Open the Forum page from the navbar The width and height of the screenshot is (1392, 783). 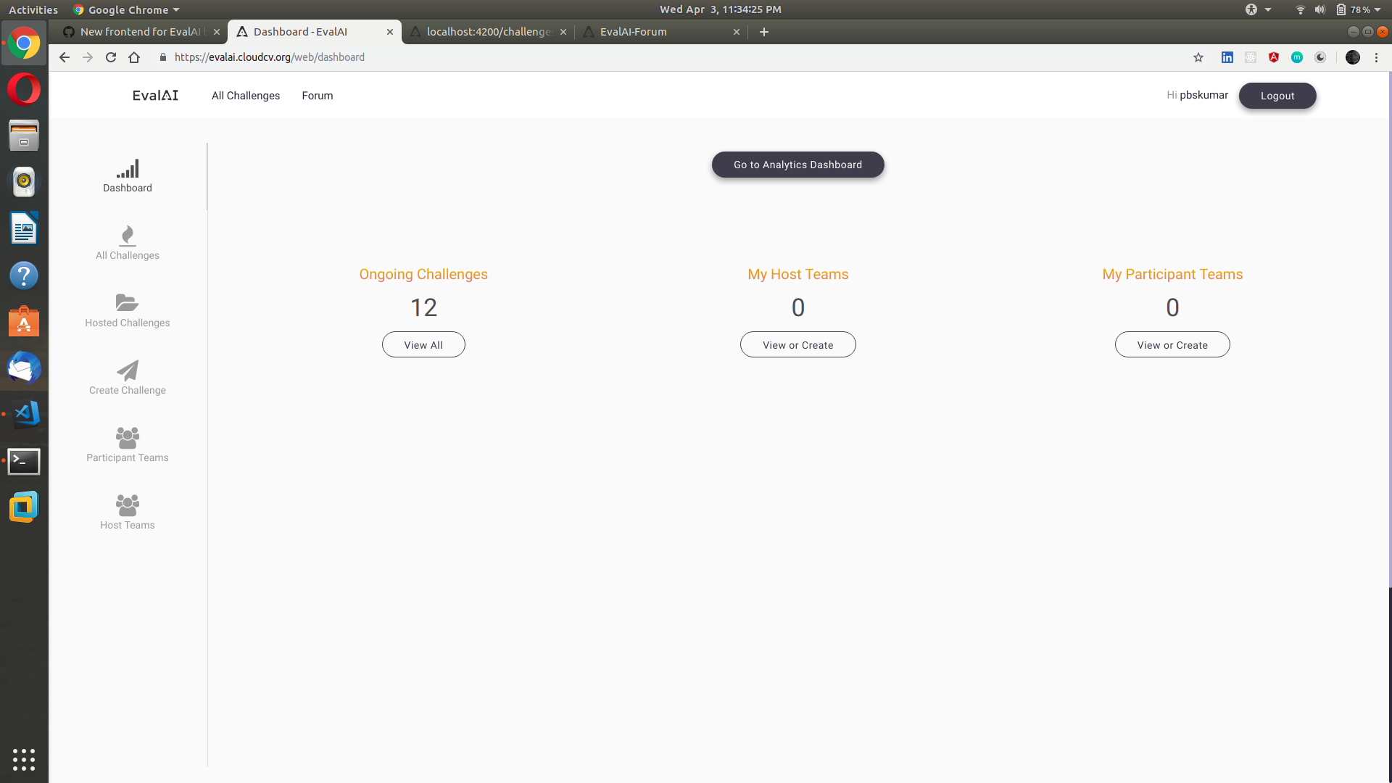click(317, 95)
